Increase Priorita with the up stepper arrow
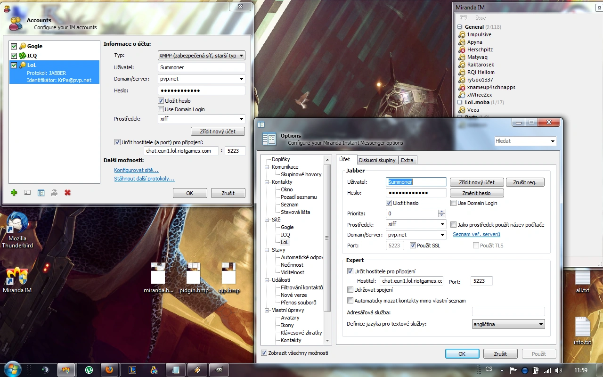Viewport: 603px width, 377px height. click(441, 211)
